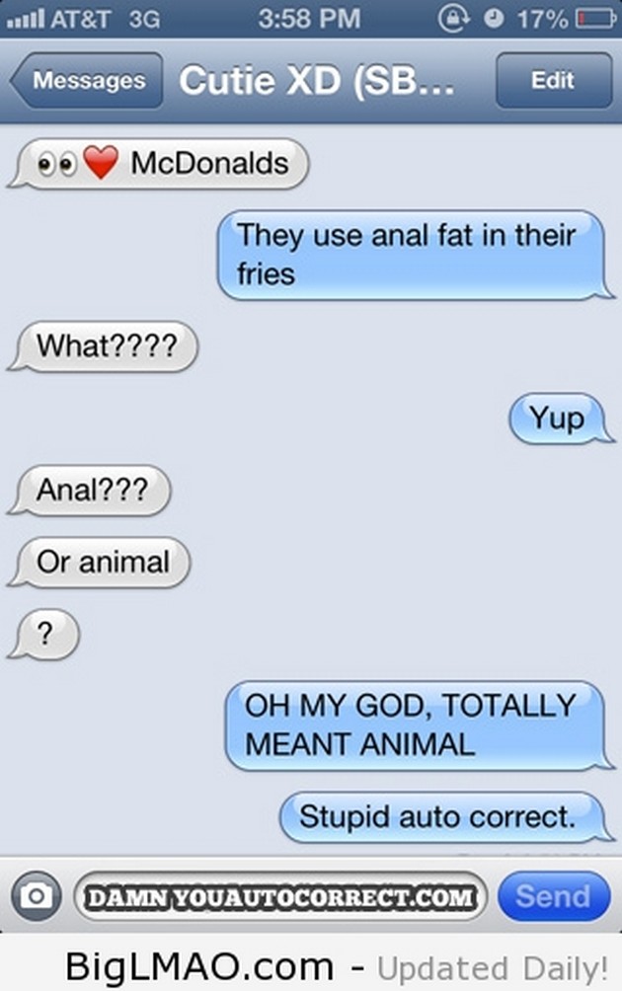
Task: Tap the 'Or animal' message bubble
Action: point(100,563)
